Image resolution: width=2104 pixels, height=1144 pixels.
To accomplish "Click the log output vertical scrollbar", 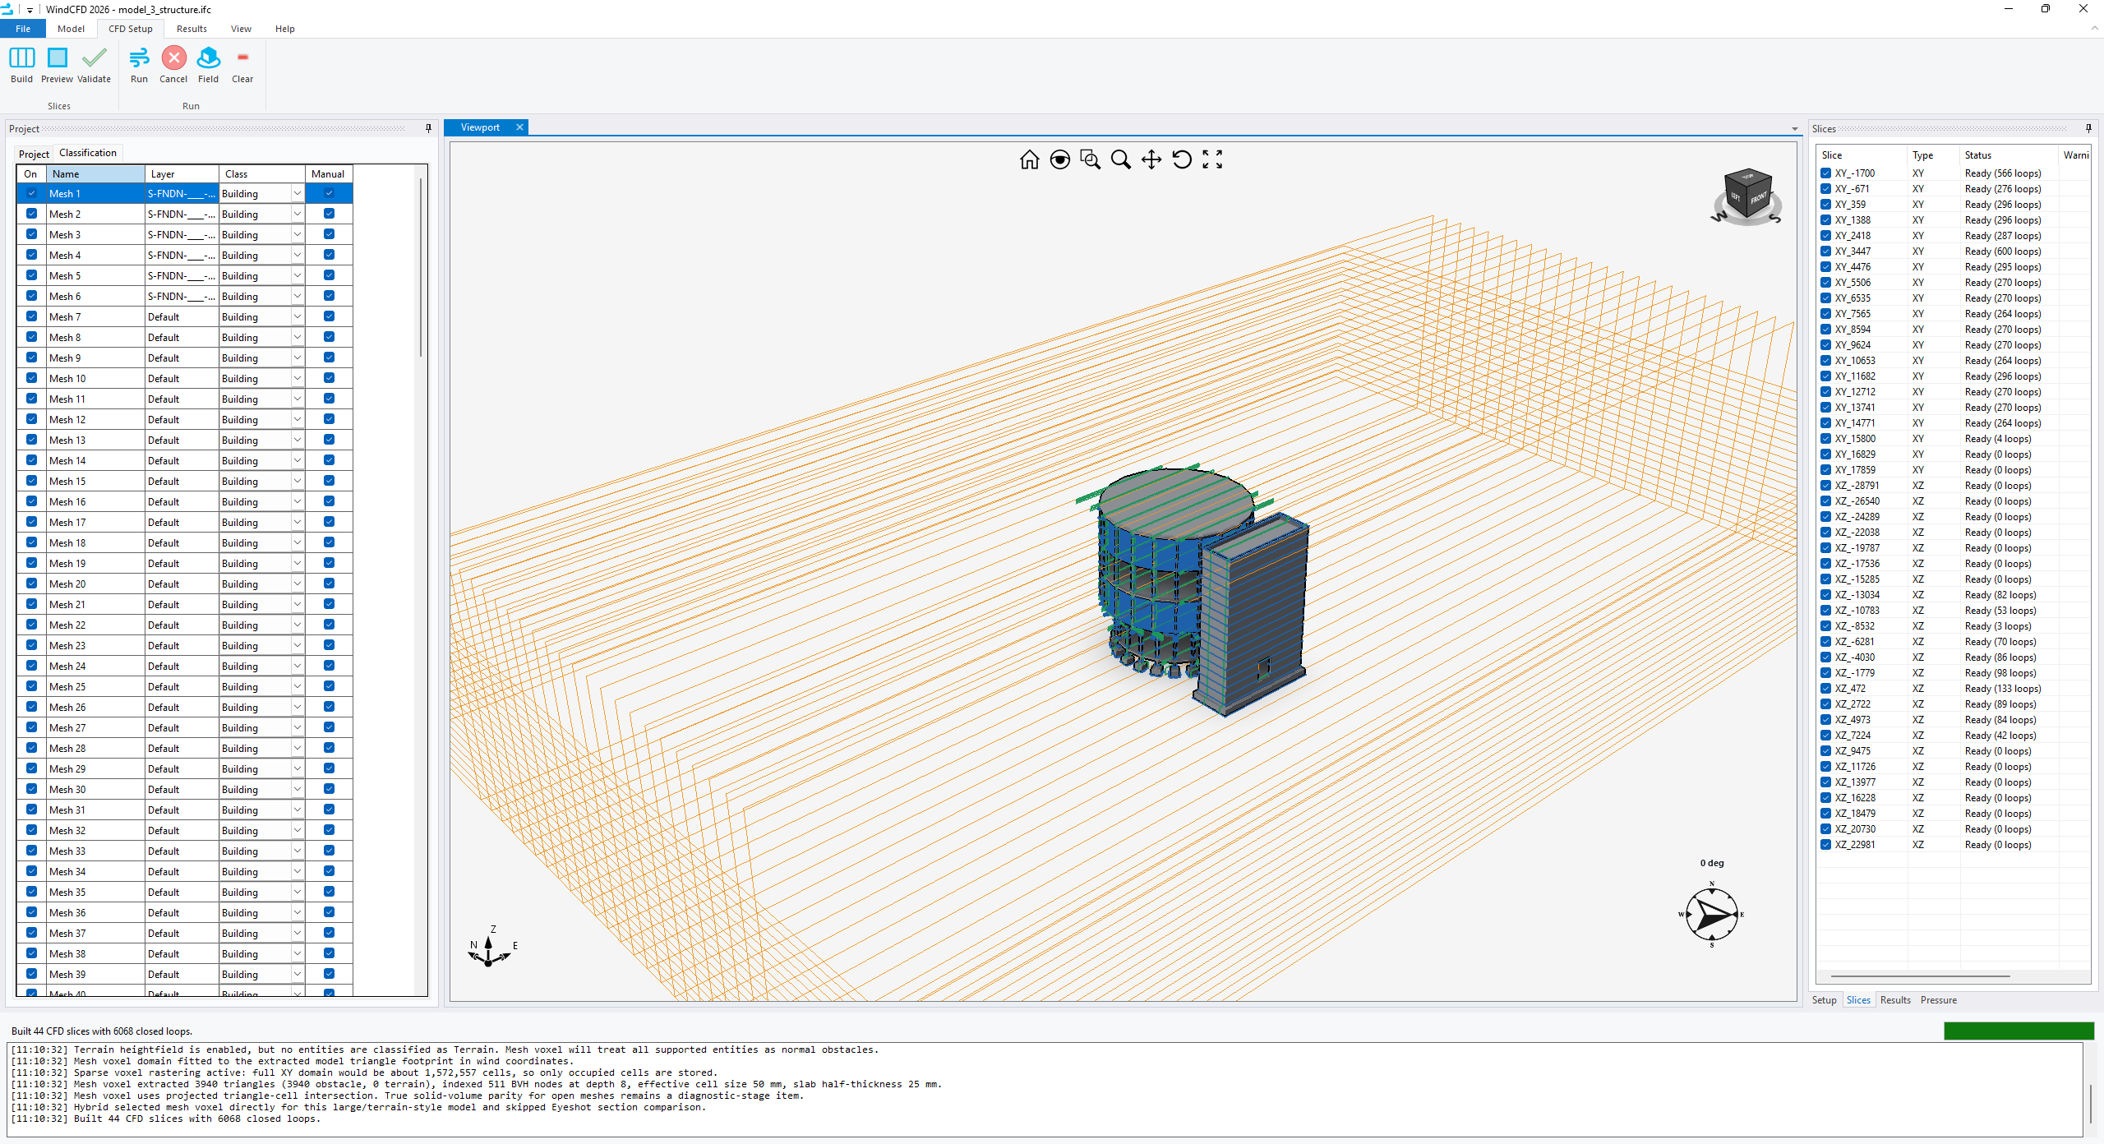I will click(2090, 1103).
